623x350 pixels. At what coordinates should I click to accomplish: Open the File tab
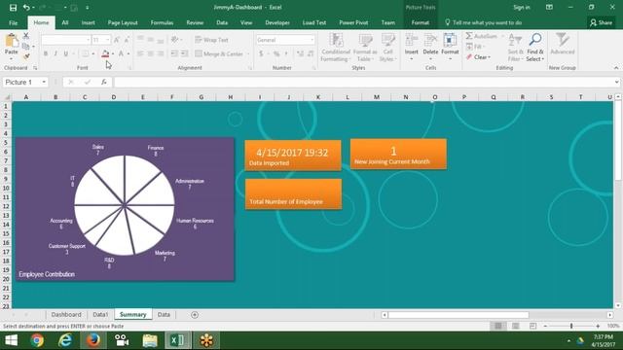(x=13, y=22)
